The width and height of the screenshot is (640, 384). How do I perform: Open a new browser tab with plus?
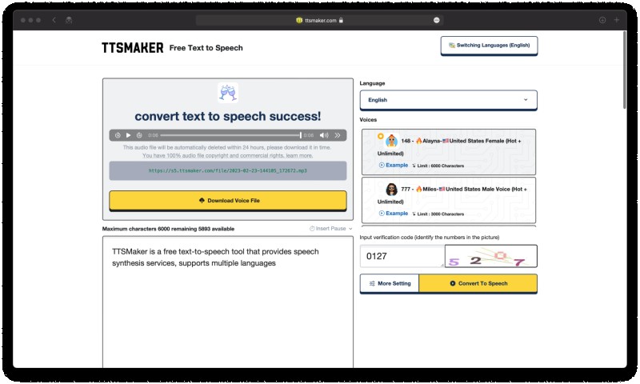point(617,20)
